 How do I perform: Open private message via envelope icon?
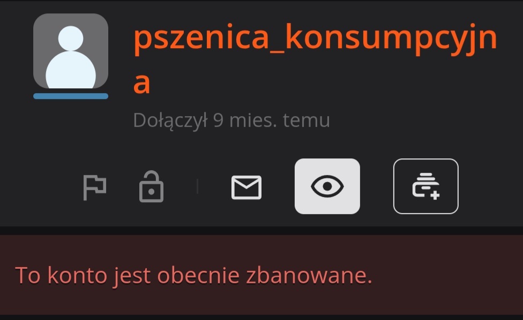[x=246, y=187]
